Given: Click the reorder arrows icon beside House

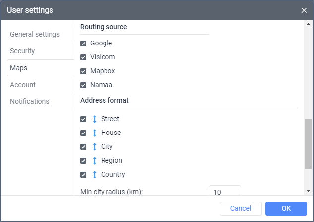Looking at the screenshot, I should coord(95,133).
